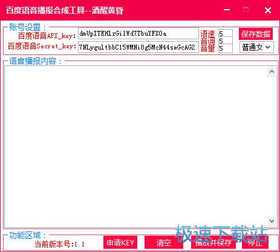Click the 音调 label

click(207, 41)
